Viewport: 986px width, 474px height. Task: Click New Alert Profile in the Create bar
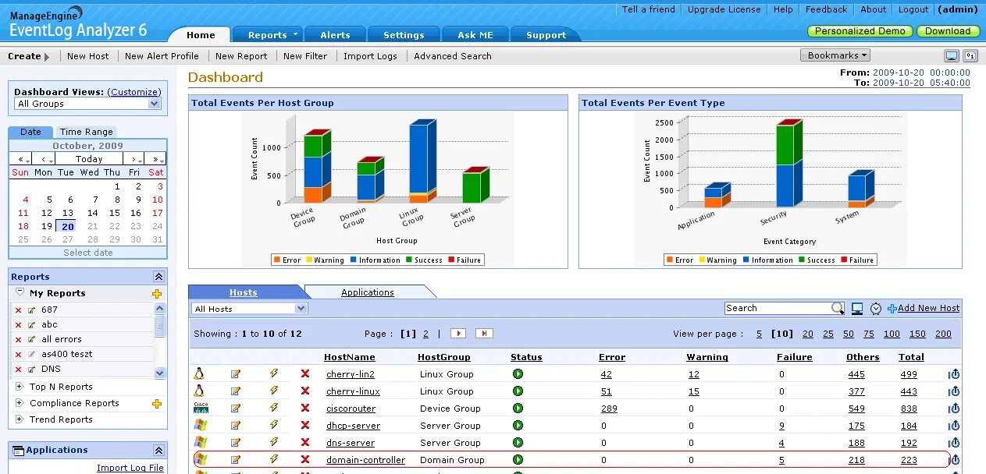(162, 56)
